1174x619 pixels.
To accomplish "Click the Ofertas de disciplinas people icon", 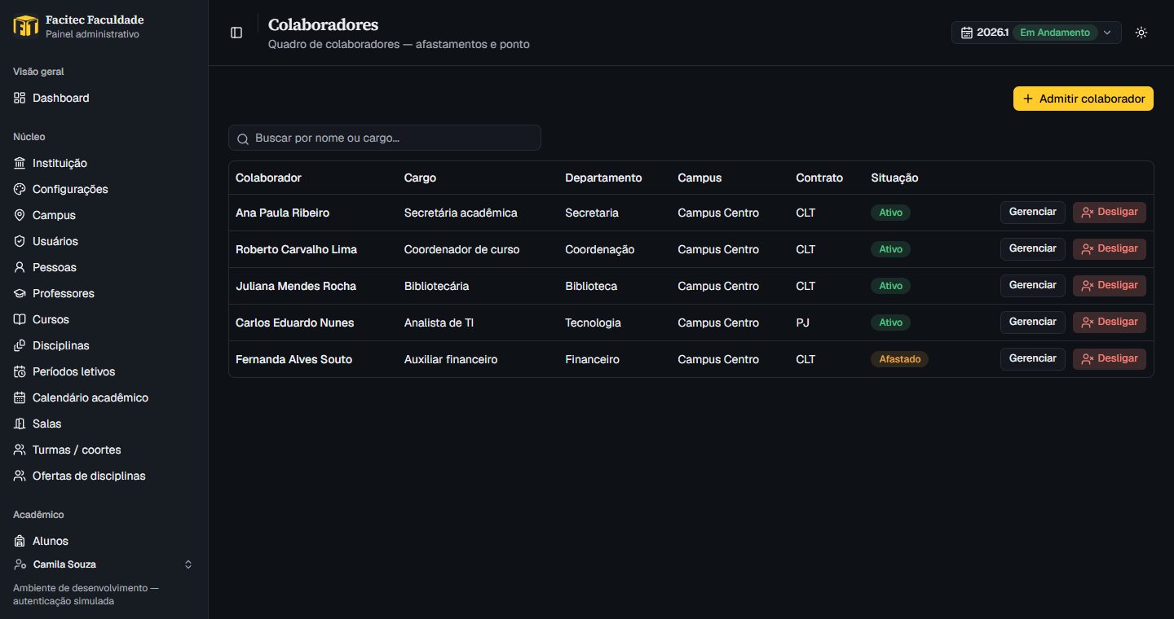I will click(20, 476).
